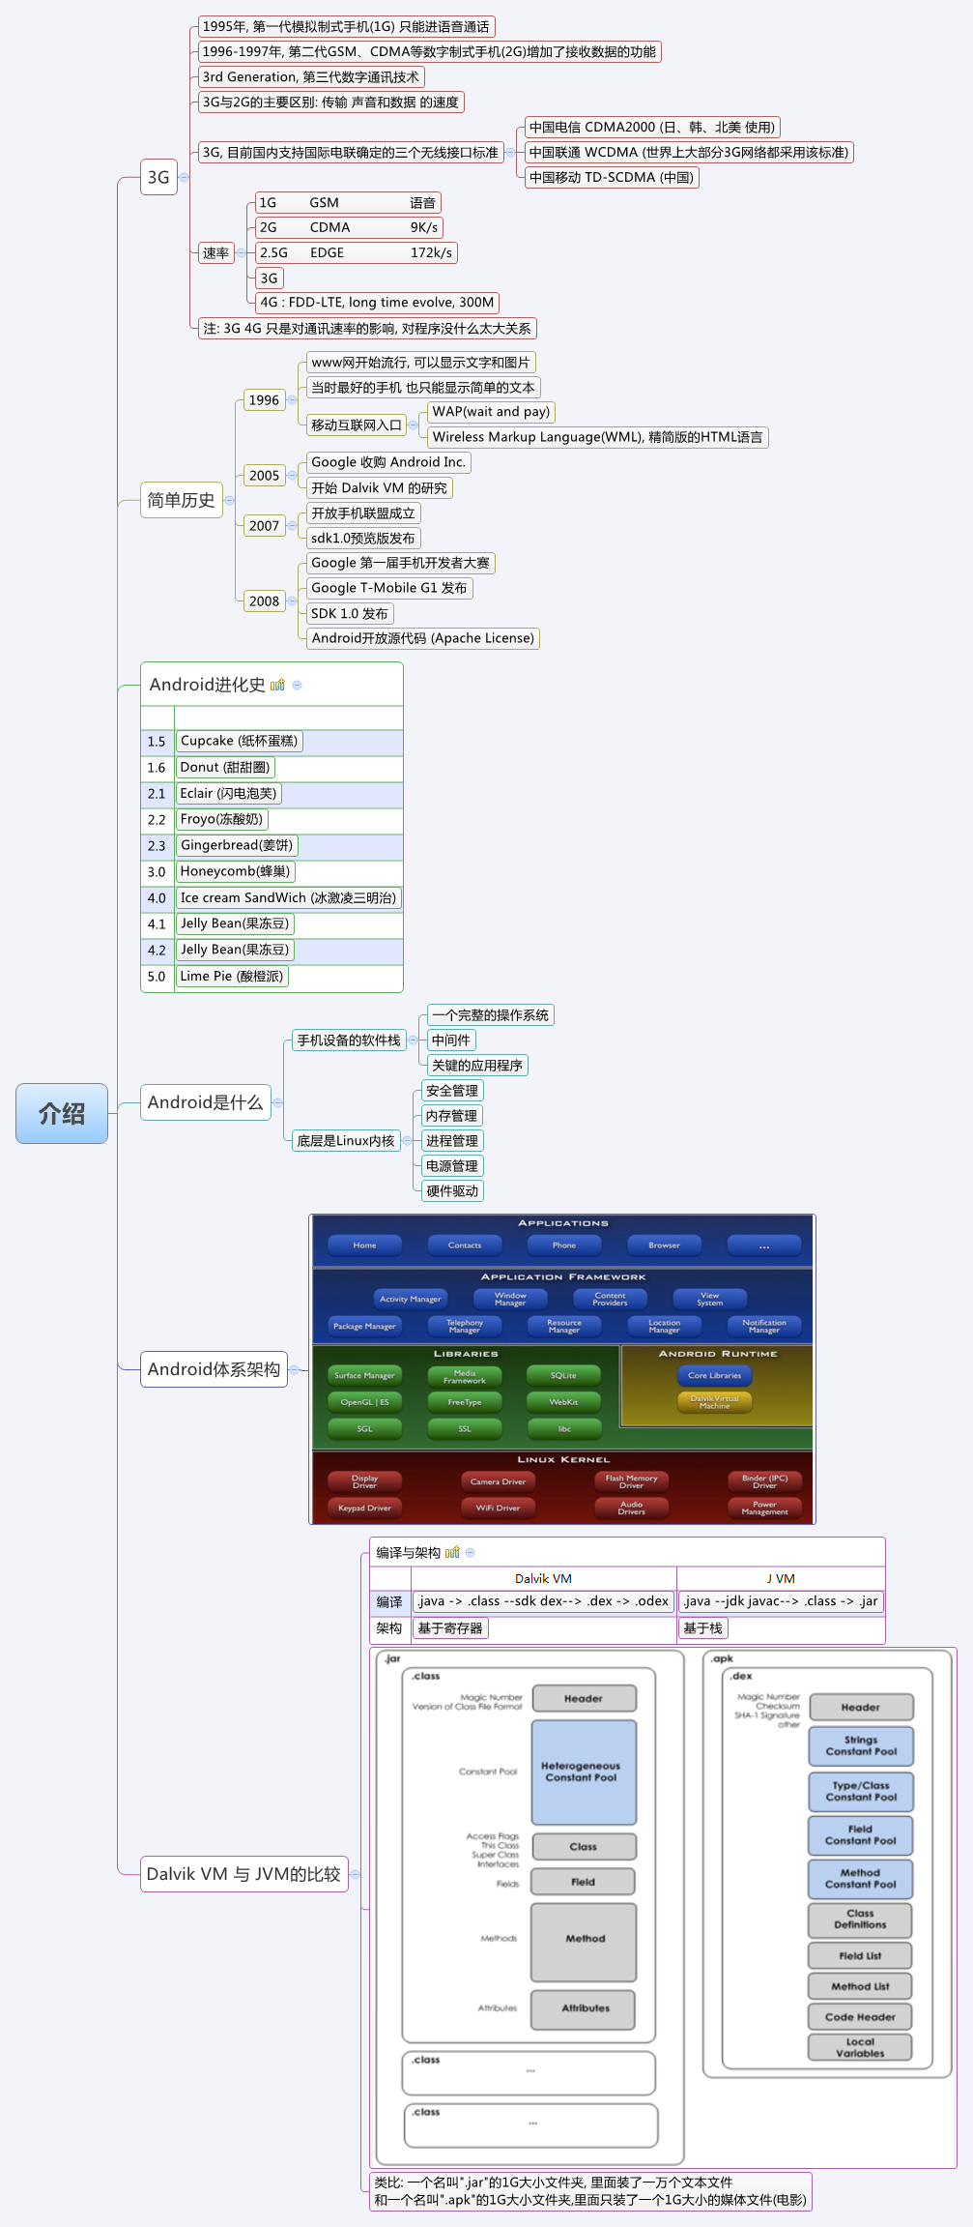973x2227 pixels.
Task: Select the Cupcake (纸杯蛋糕) cell
Action: pos(239,741)
